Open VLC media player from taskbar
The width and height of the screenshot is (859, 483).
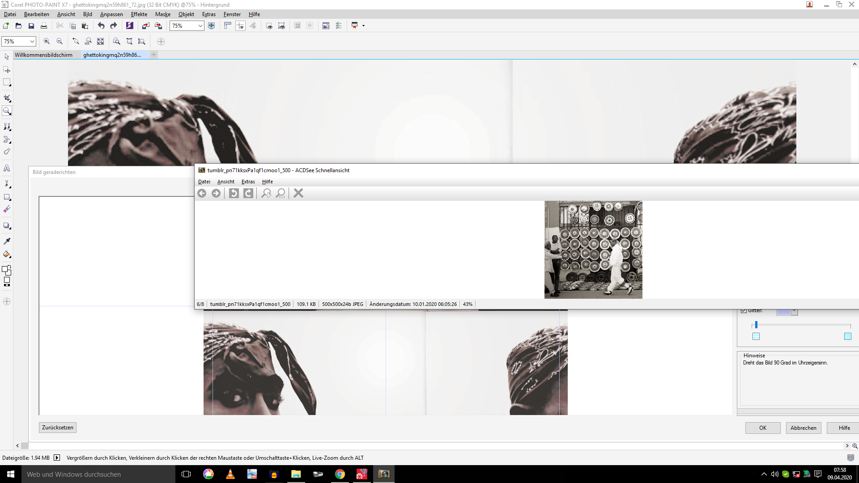click(230, 474)
